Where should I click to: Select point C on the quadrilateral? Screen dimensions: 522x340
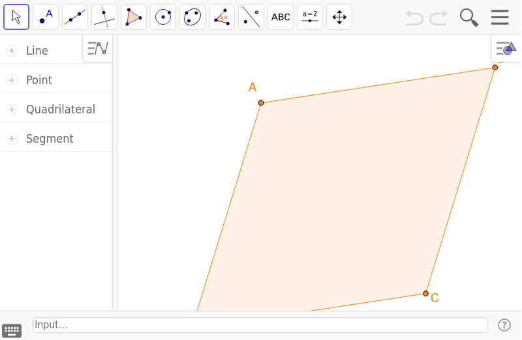(x=425, y=294)
